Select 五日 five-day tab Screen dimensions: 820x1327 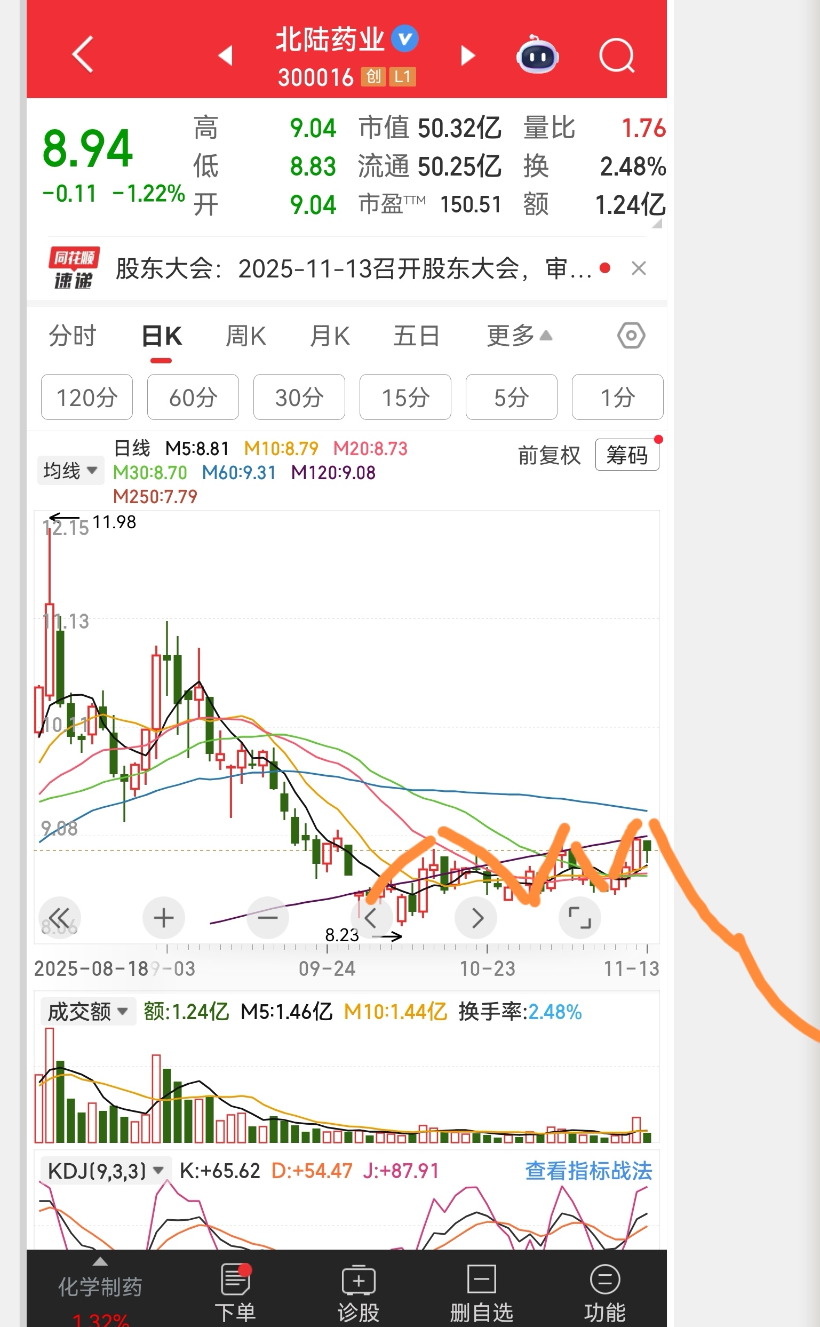[x=416, y=336]
